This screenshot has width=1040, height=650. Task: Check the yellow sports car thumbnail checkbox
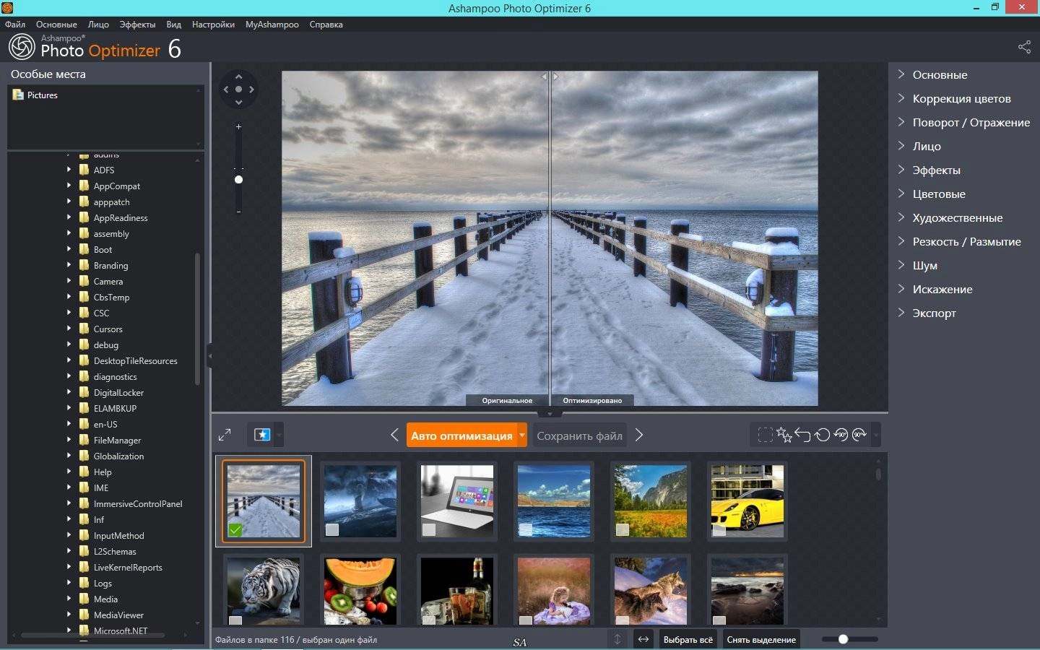point(719,529)
